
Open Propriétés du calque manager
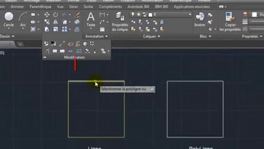[x=120, y=22]
